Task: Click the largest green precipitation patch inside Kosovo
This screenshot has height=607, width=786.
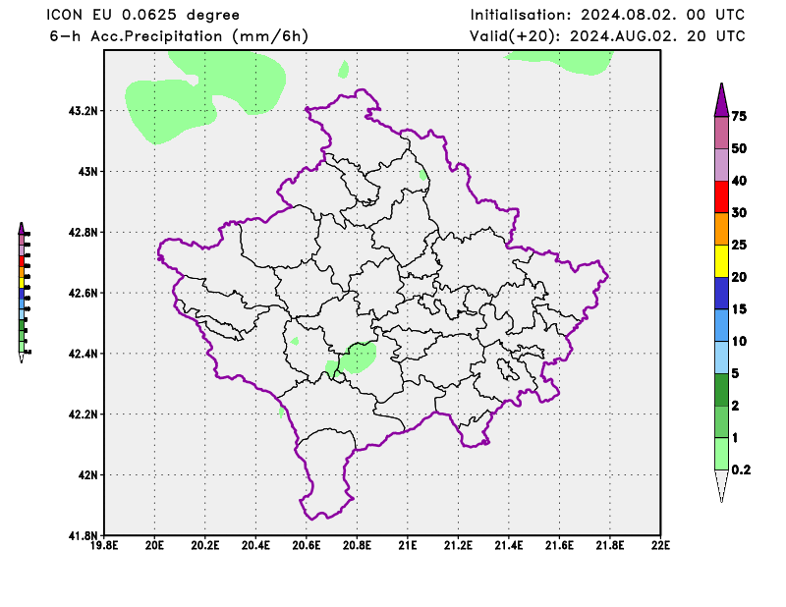Action: pyautogui.click(x=359, y=358)
